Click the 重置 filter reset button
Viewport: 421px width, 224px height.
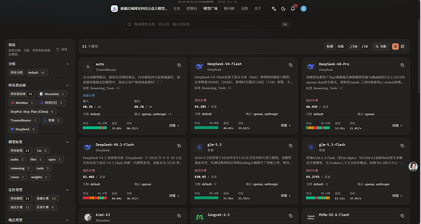click(62, 49)
